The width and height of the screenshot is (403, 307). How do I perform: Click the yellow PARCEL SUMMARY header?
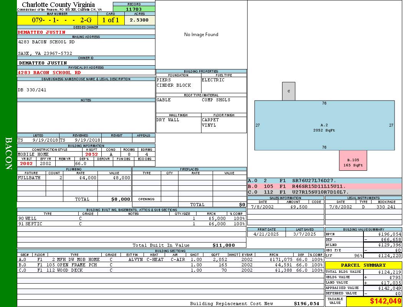pos(363,265)
